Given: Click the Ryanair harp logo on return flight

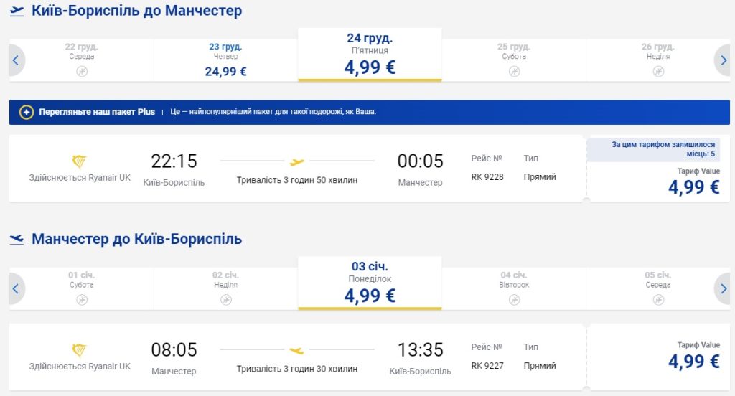Looking at the screenshot, I should pos(80,351).
